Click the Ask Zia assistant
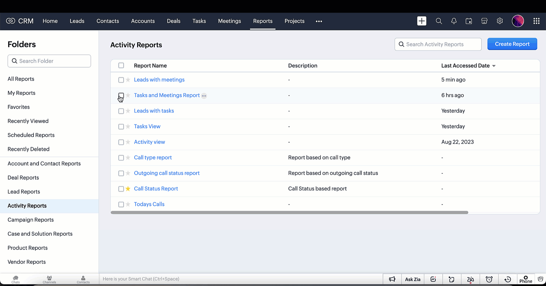This screenshot has width=546, height=286. click(x=413, y=279)
